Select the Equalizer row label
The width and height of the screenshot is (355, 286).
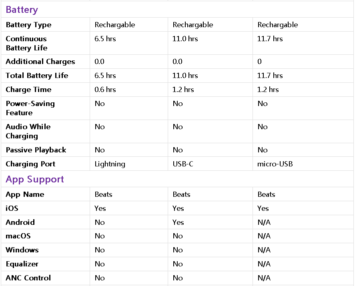(x=22, y=264)
